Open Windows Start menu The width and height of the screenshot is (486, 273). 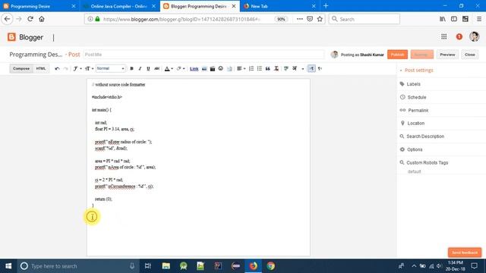point(8,266)
